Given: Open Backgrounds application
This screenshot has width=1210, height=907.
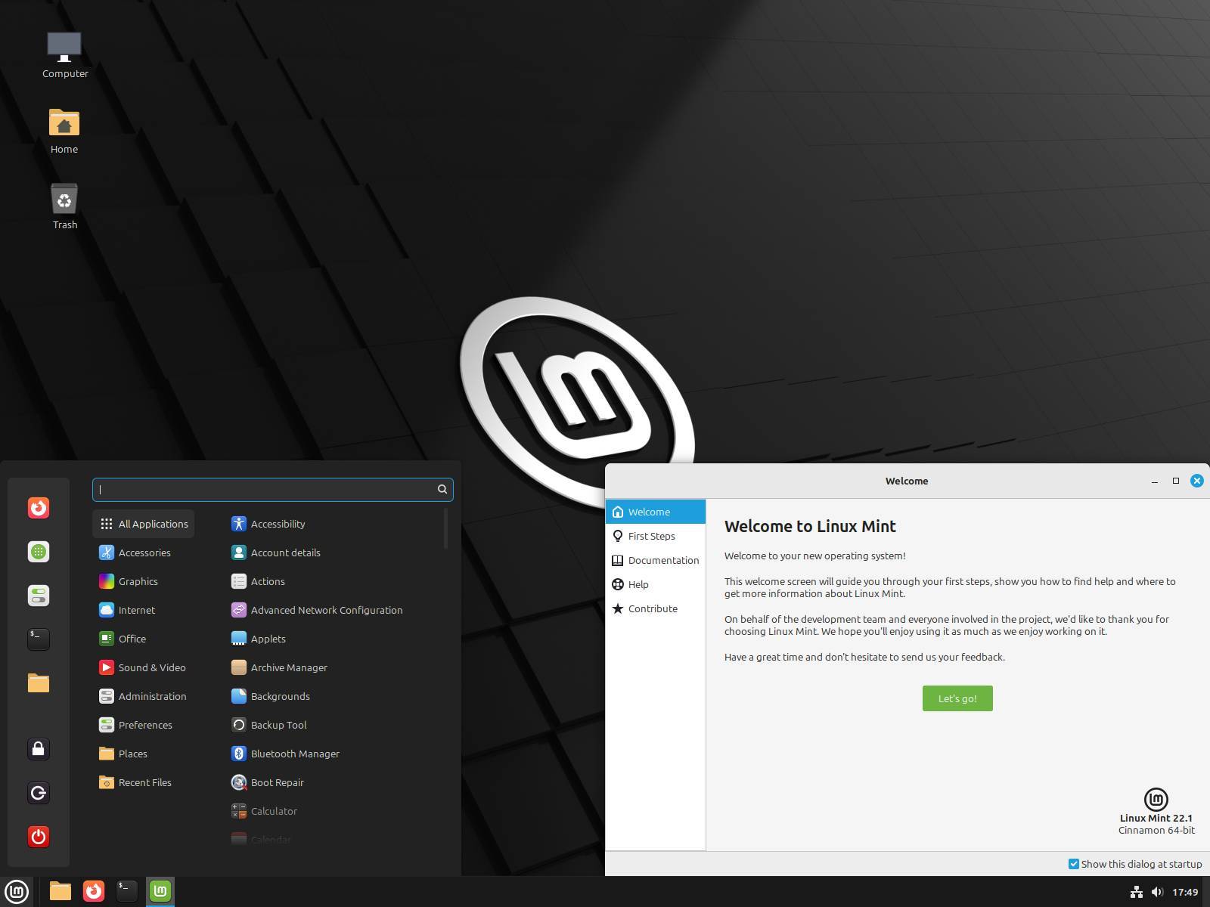Looking at the screenshot, I should point(271,696).
